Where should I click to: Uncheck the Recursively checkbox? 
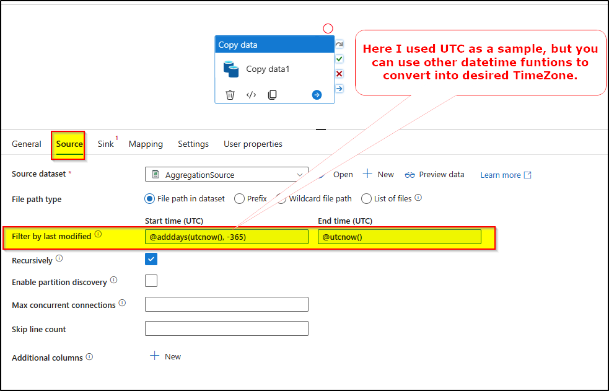[151, 259]
